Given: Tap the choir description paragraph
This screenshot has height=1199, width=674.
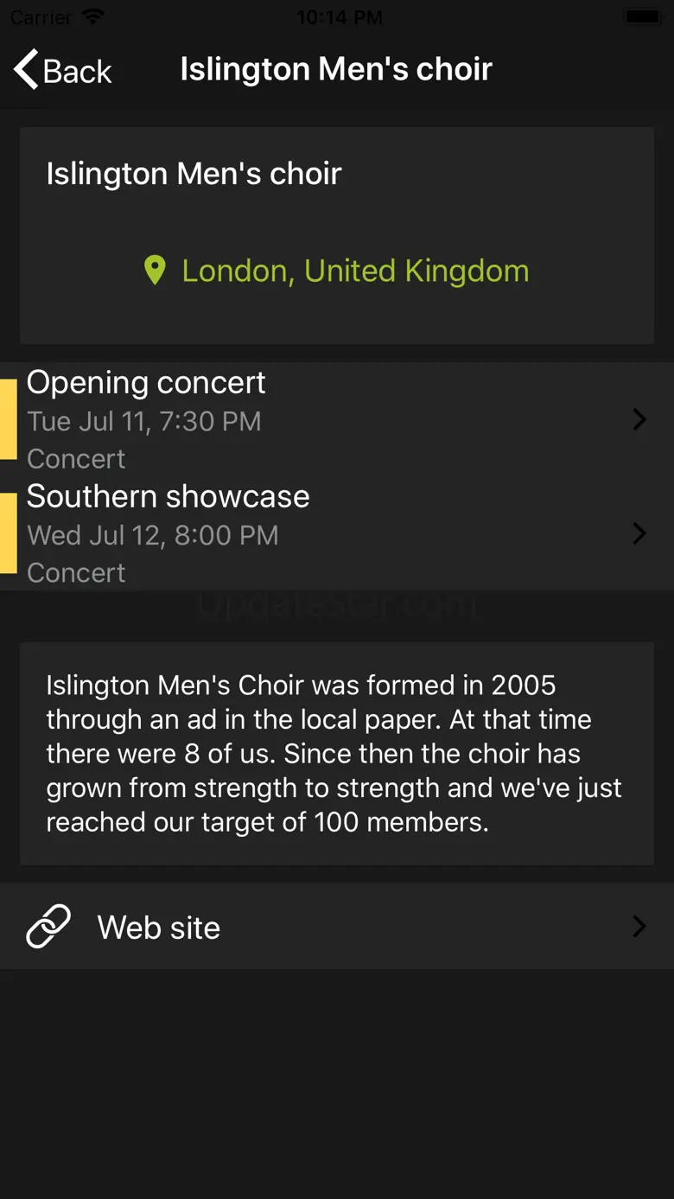Looking at the screenshot, I should 335,753.
